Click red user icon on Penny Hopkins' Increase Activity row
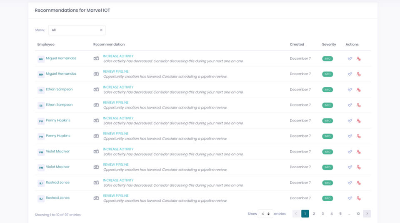This screenshot has height=223, width=400. click(x=358, y=121)
